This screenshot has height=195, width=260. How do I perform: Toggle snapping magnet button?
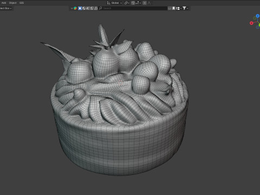point(133,3)
